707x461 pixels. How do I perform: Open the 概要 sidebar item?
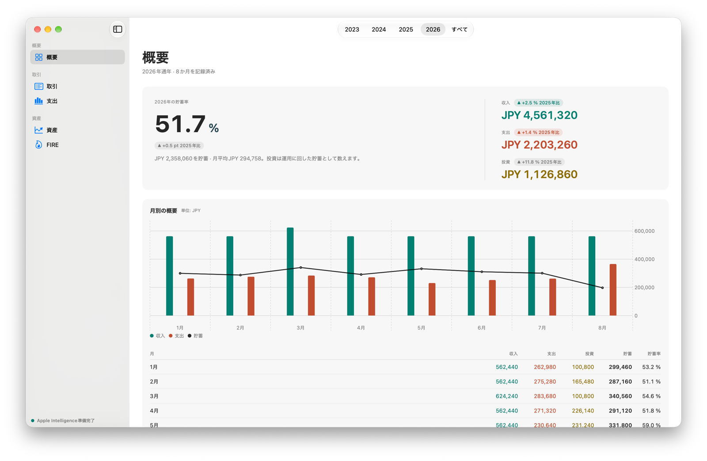77,57
